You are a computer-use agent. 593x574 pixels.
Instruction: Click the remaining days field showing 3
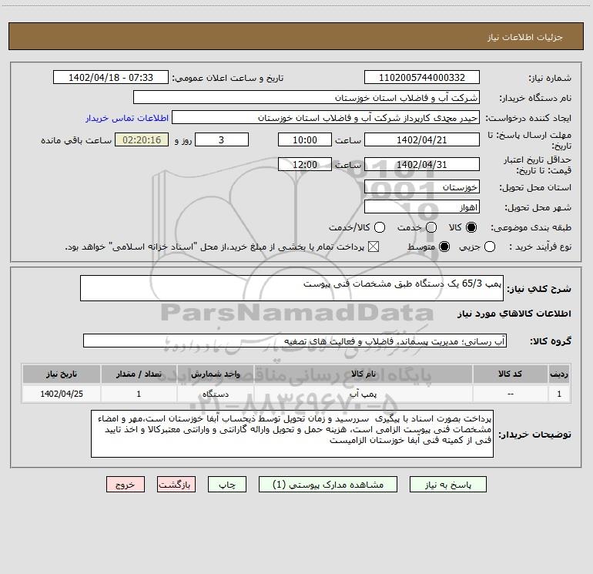pyautogui.click(x=222, y=139)
